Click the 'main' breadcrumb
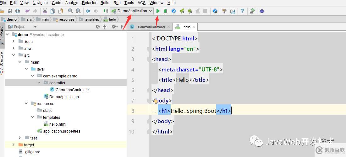The image size is (346, 157). point(45,19)
